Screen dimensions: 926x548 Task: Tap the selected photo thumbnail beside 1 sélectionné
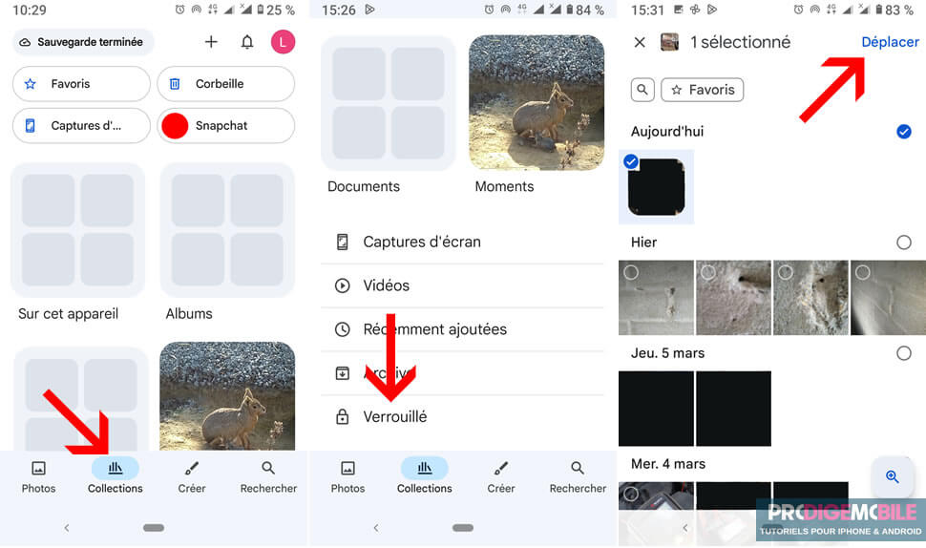coord(669,42)
